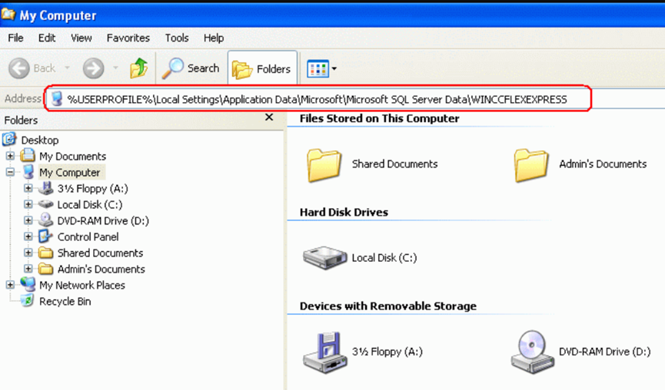Close the Folders pane
The width and height of the screenshot is (665, 390).
tap(269, 117)
